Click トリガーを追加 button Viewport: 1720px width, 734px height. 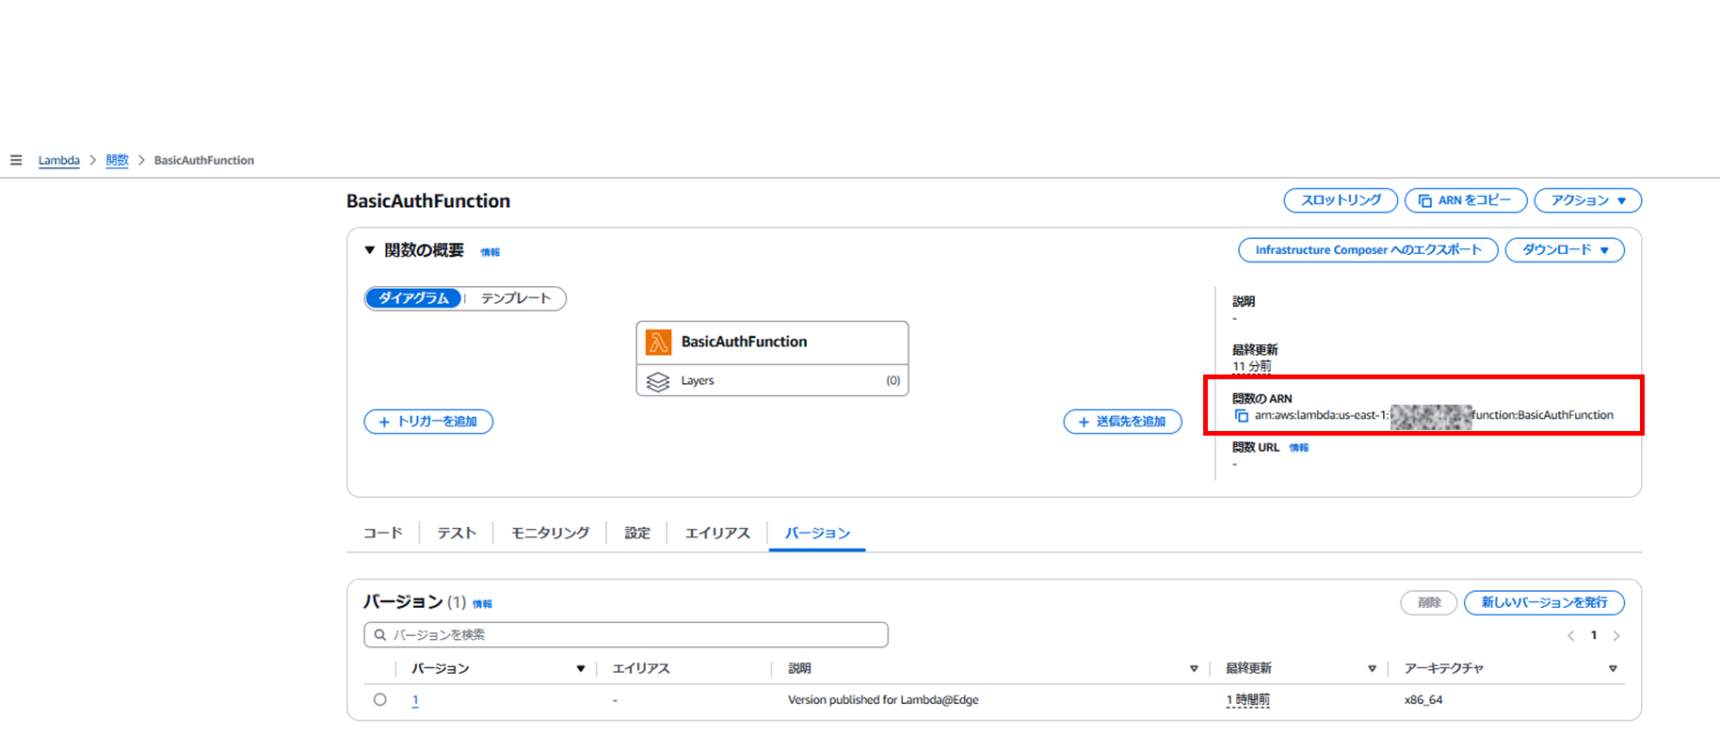(428, 422)
